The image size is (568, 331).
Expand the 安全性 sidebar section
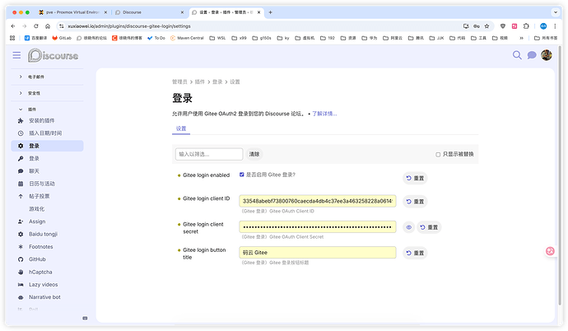pyautogui.click(x=21, y=93)
